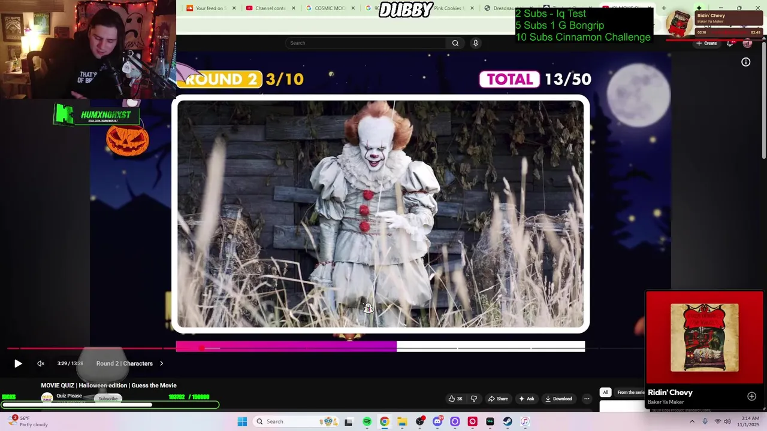
Task: Open Task View on the taskbar
Action: point(348,421)
